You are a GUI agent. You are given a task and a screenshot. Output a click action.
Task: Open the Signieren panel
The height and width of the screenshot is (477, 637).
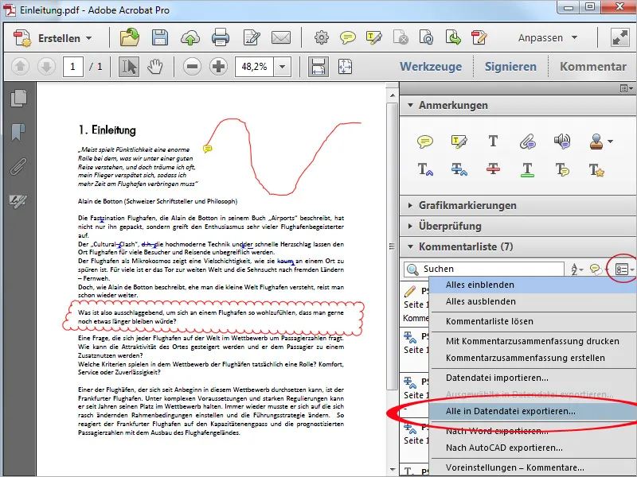pyautogui.click(x=510, y=67)
